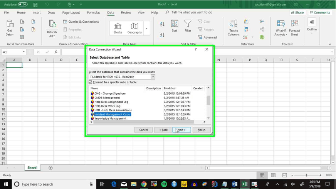
Task: Toggle the Filter funnel
Action: pyautogui.click(x=188, y=26)
